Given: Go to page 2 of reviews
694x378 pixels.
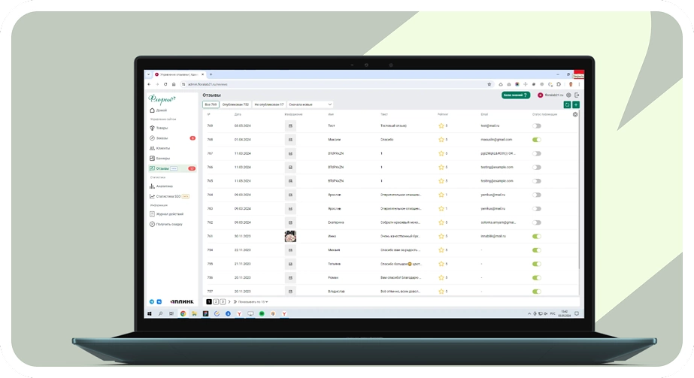Looking at the screenshot, I should point(216,301).
